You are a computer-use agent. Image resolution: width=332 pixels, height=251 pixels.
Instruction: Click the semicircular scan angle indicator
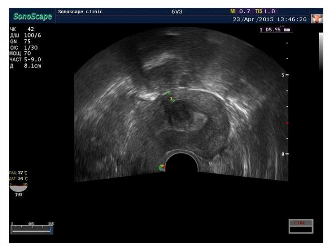(19, 187)
